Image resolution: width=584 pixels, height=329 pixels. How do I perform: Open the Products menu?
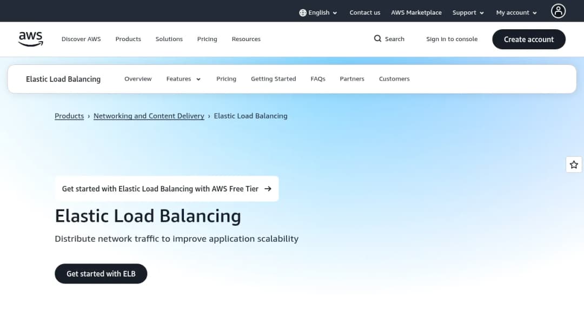click(x=128, y=39)
